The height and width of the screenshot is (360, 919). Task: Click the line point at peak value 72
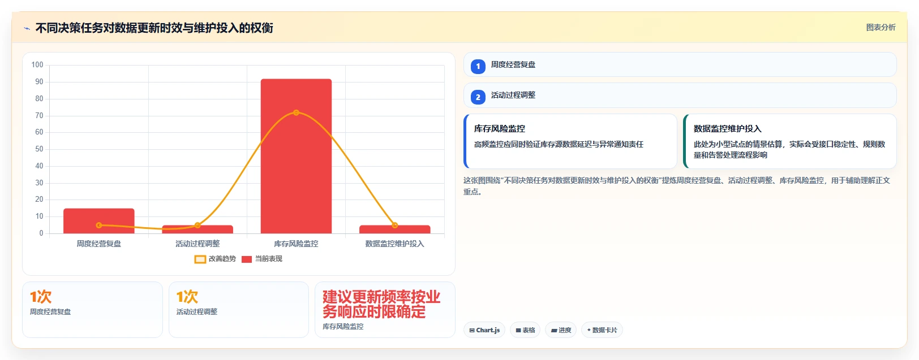[296, 112]
